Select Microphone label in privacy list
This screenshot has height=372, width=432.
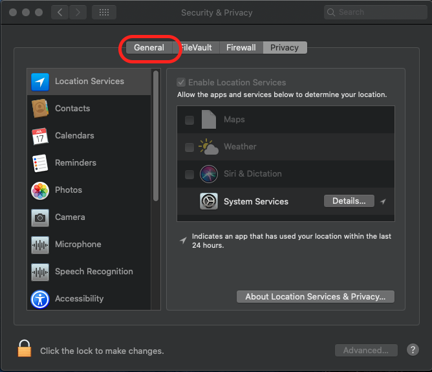tap(78, 245)
